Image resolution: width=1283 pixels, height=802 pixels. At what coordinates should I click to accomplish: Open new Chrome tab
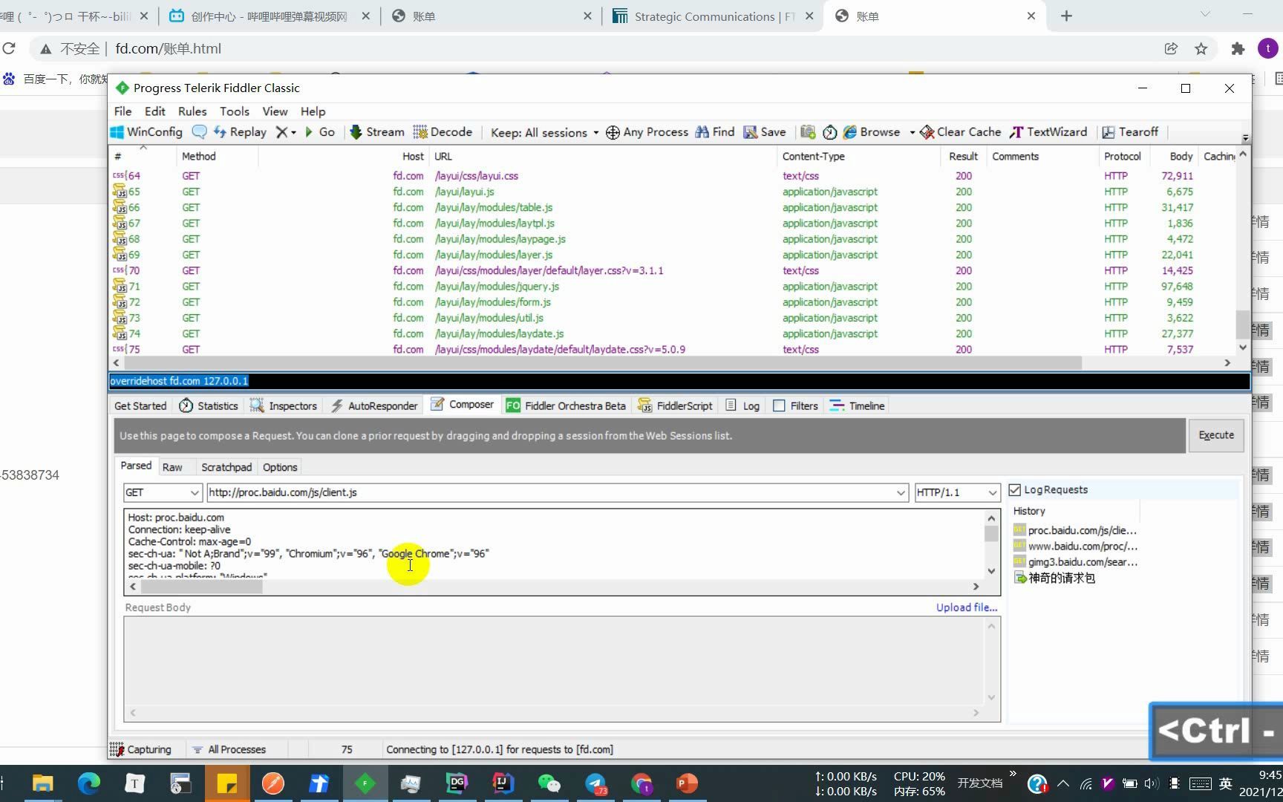click(x=1066, y=16)
